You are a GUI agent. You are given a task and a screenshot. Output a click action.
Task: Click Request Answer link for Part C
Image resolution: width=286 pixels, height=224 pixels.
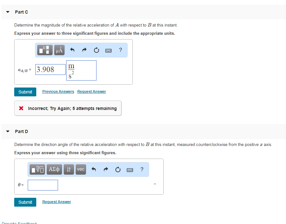91,92
